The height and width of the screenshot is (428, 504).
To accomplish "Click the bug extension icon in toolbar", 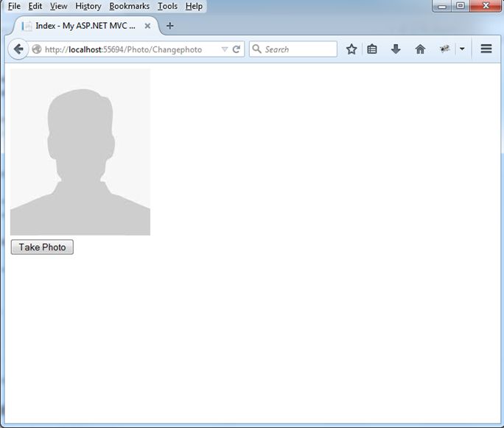I will pos(444,49).
